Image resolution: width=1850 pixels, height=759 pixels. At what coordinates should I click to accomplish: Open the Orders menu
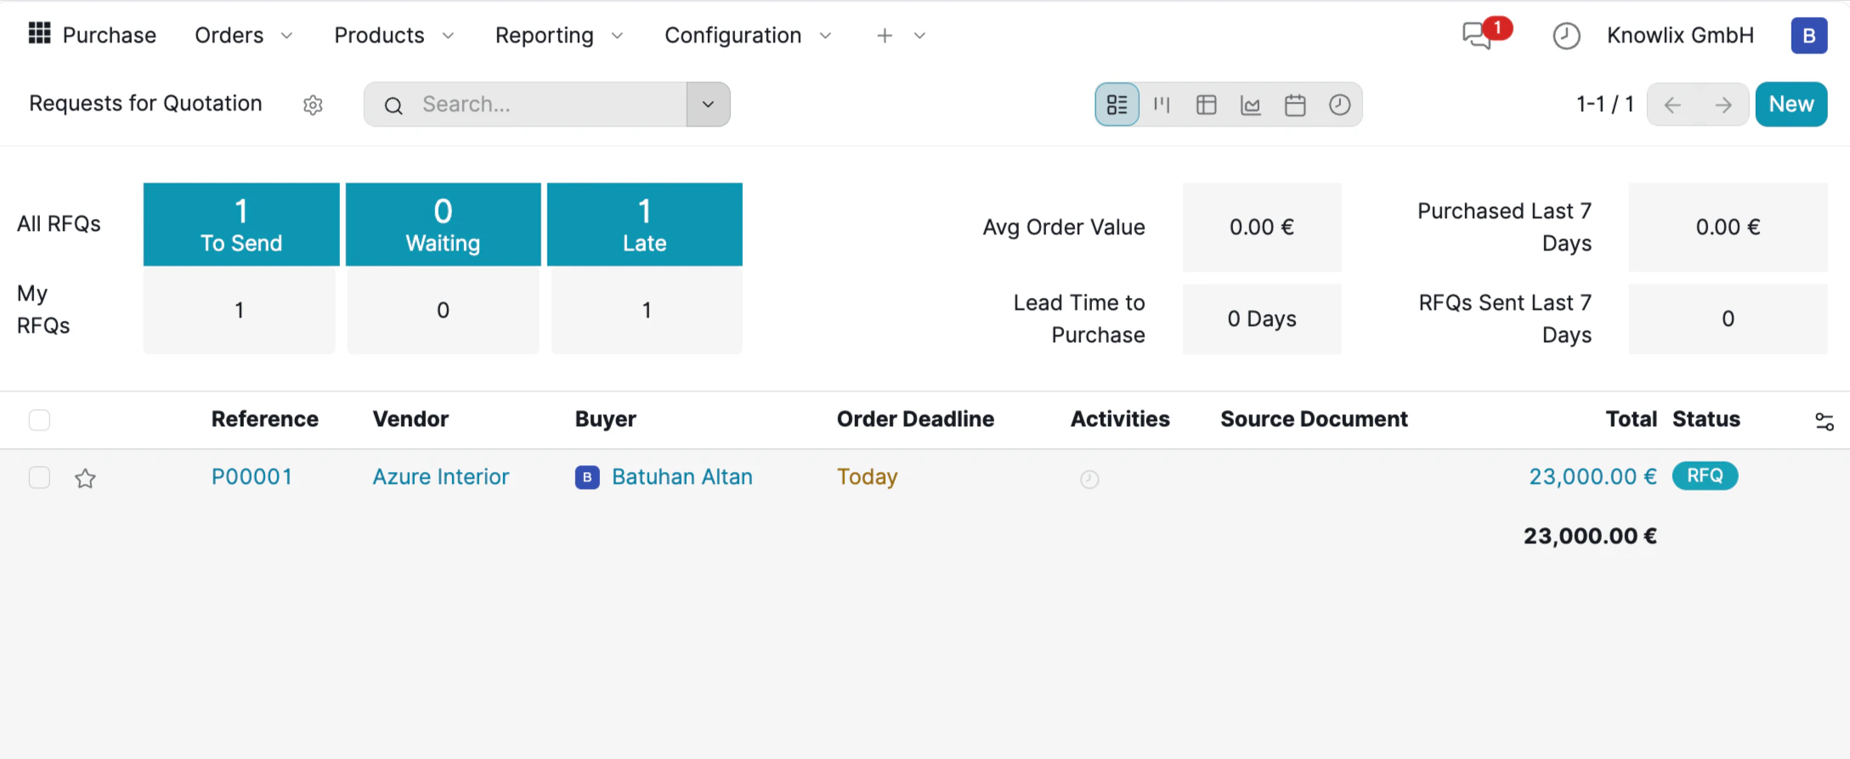click(x=229, y=35)
